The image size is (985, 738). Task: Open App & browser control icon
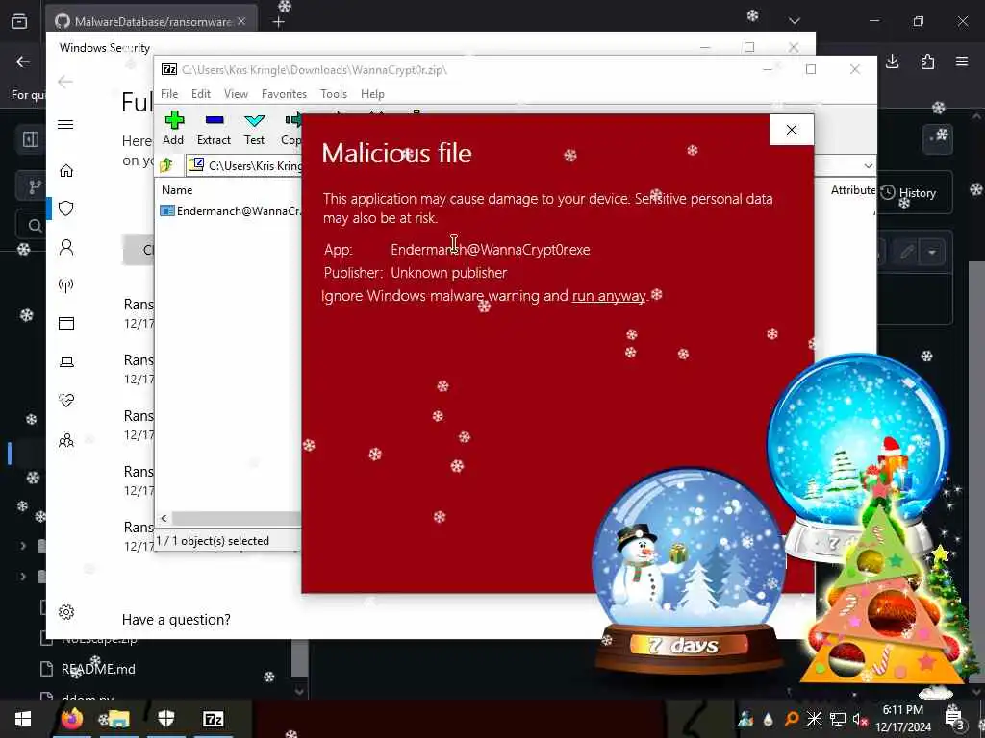(66, 323)
